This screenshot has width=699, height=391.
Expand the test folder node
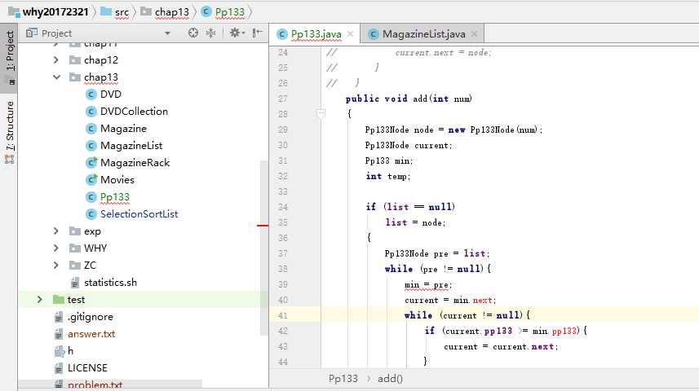(39, 300)
